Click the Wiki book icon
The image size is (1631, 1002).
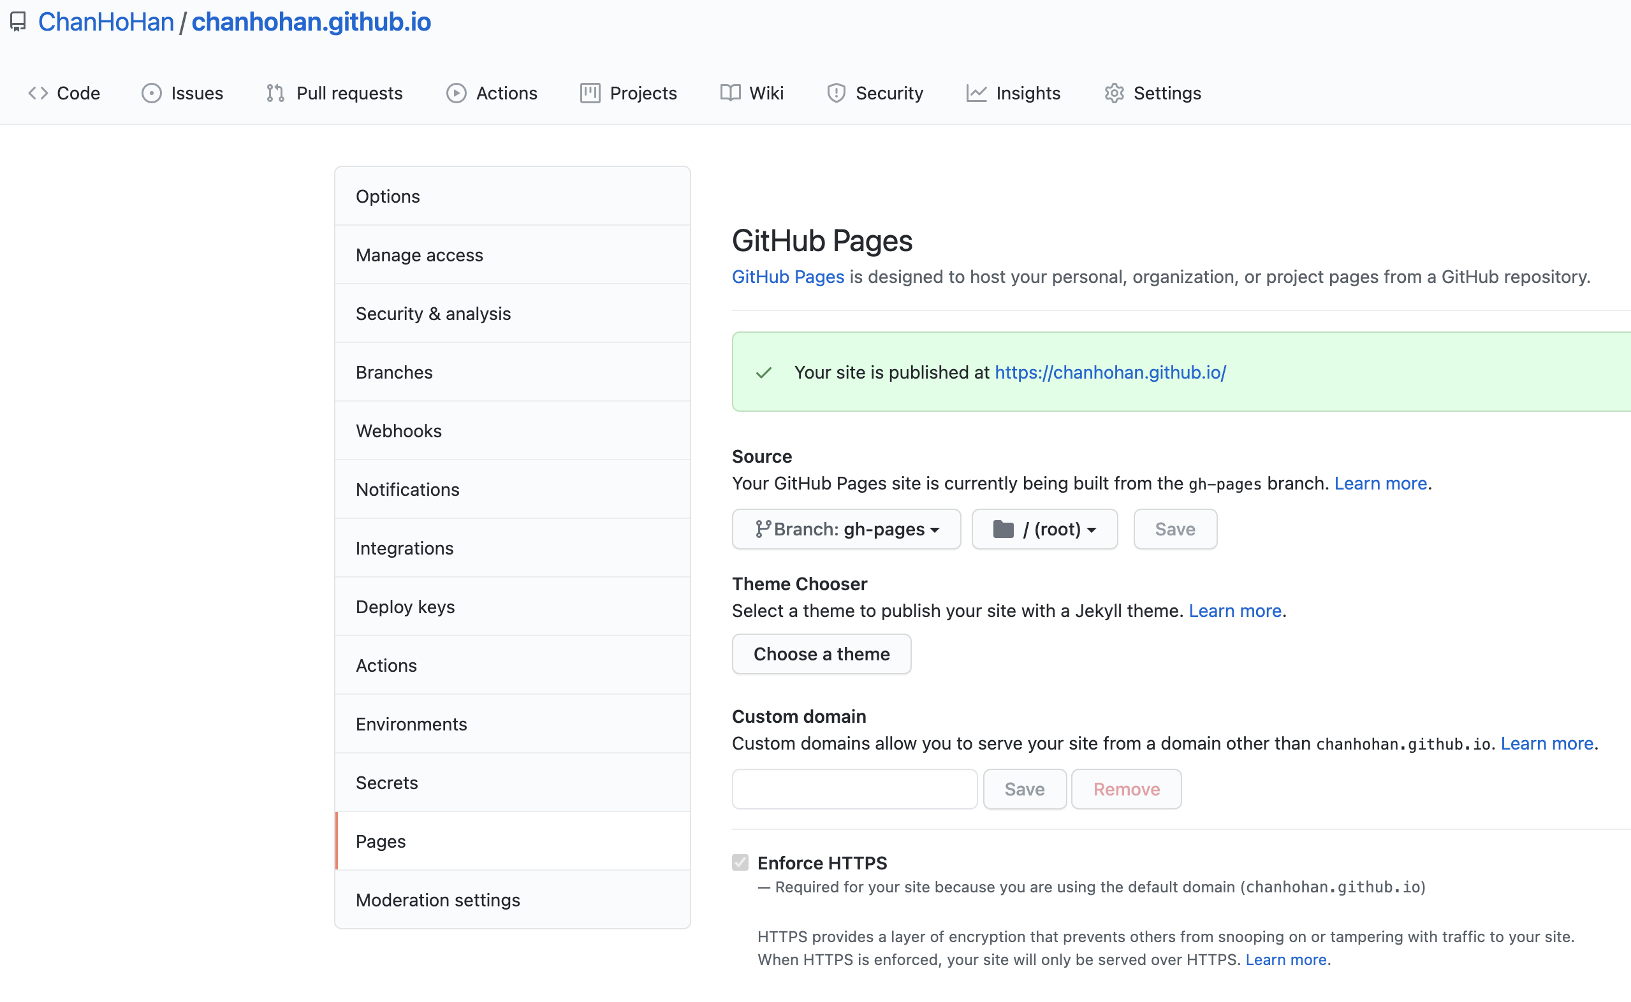point(729,93)
